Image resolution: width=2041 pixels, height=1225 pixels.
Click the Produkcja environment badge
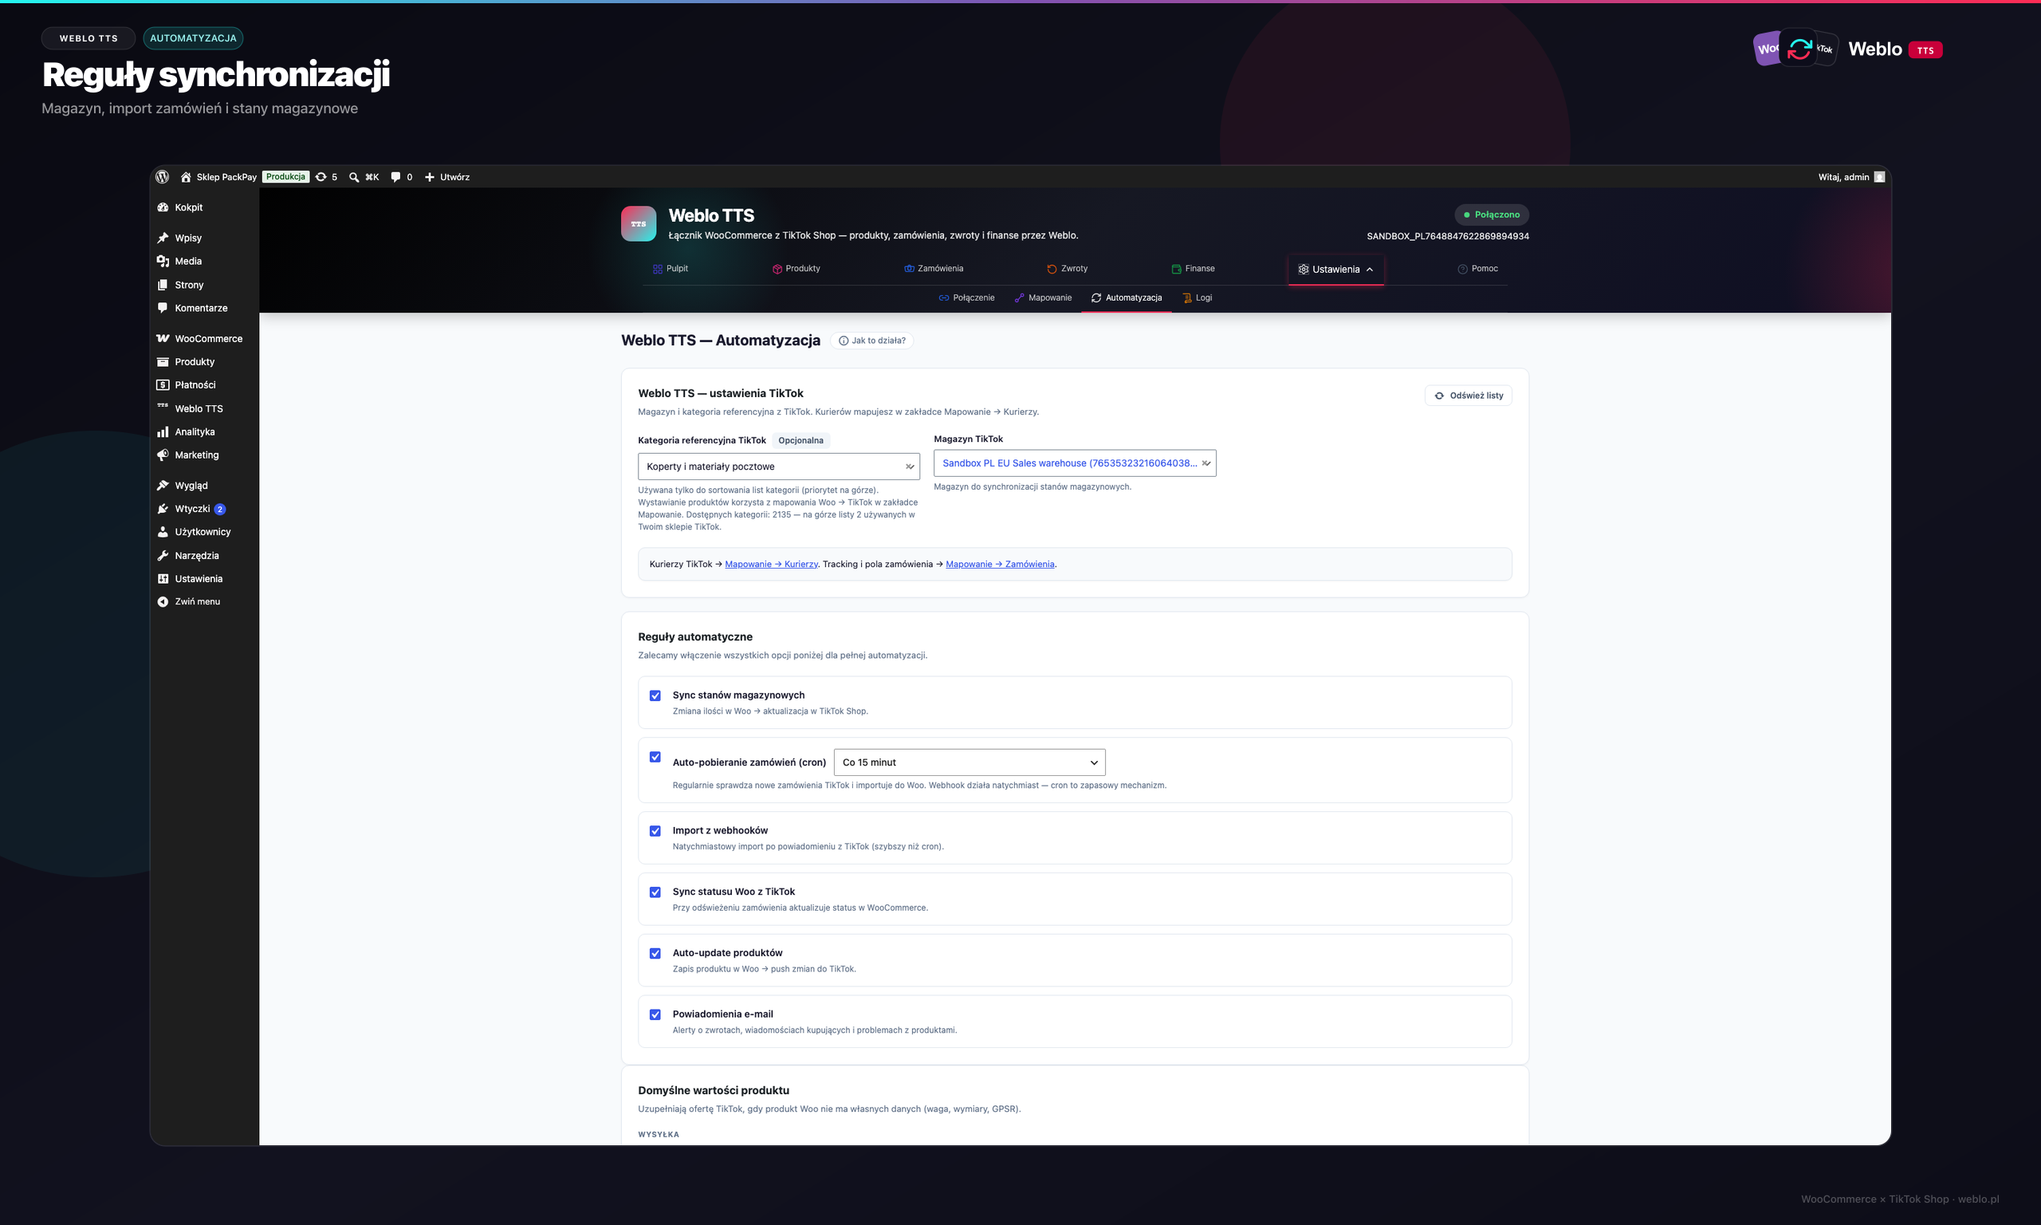(x=285, y=176)
